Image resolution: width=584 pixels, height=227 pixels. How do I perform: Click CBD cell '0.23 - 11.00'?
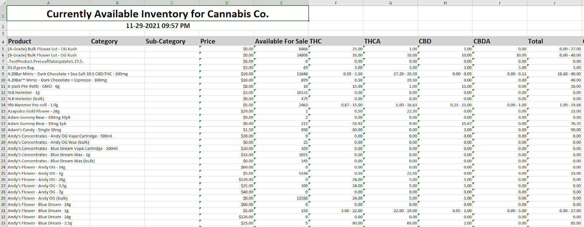point(445,105)
